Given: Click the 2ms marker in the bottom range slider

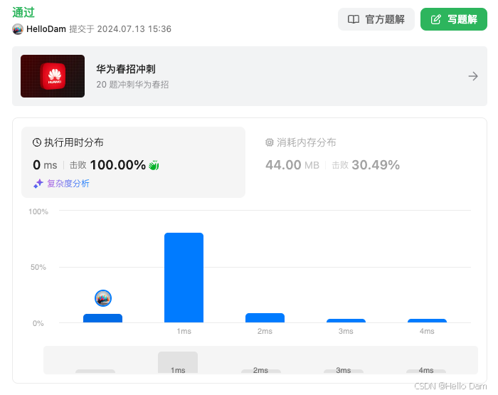Looking at the screenshot, I should (x=261, y=371).
